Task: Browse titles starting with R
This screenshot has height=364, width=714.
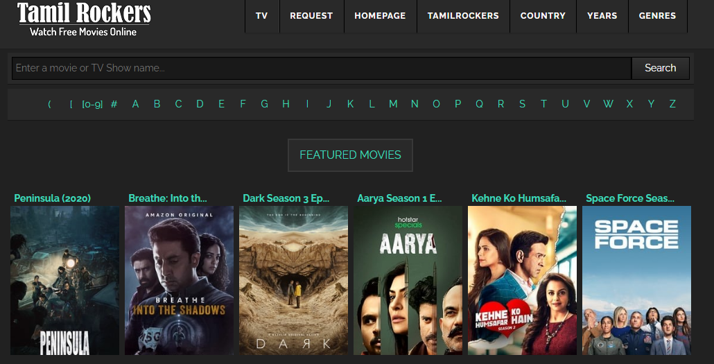Action: [501, 104]
